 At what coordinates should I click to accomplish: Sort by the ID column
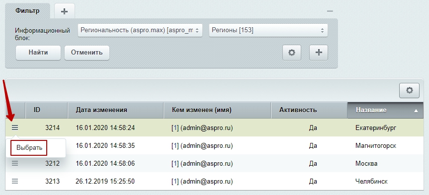(47, 110)
